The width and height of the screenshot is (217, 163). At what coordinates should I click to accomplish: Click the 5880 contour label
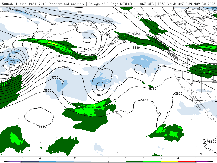[x=43, y=127]
